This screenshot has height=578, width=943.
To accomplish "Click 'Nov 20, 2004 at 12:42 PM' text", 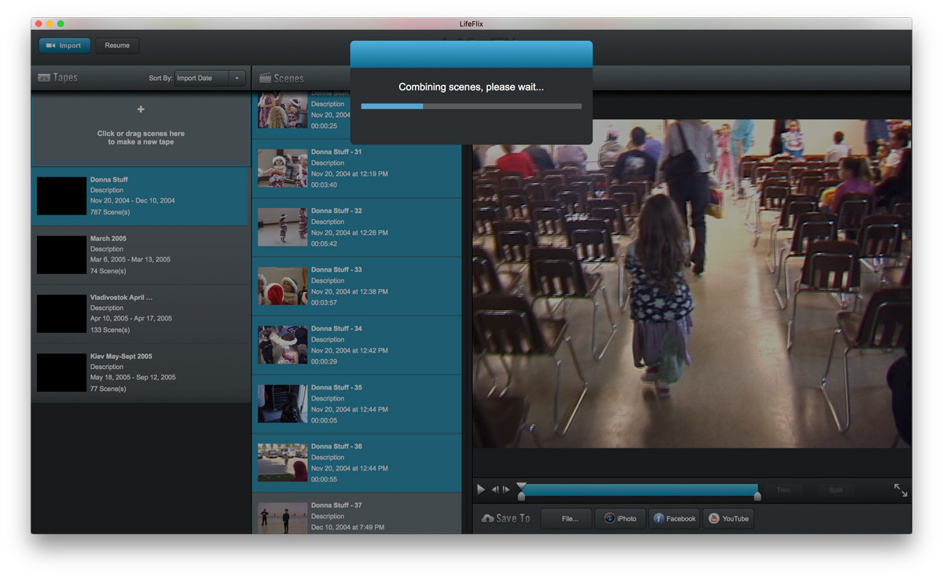I will point(350,350).
